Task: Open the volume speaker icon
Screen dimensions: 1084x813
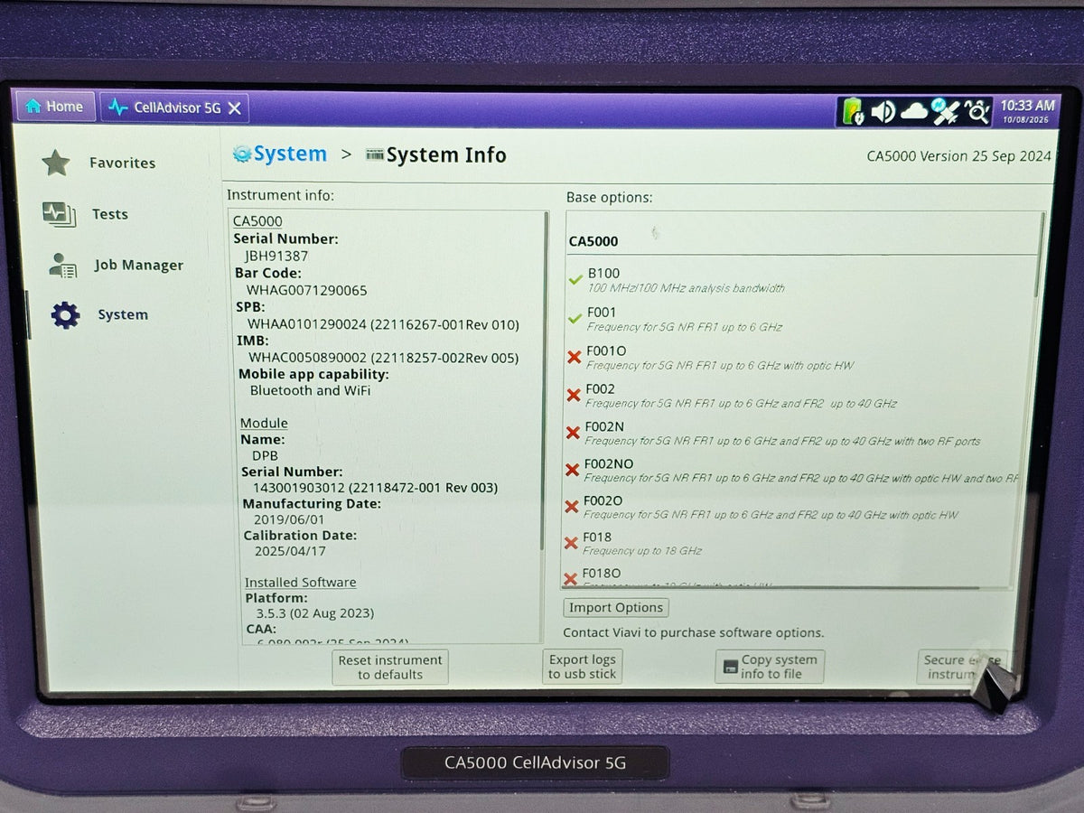Action: 883,111
